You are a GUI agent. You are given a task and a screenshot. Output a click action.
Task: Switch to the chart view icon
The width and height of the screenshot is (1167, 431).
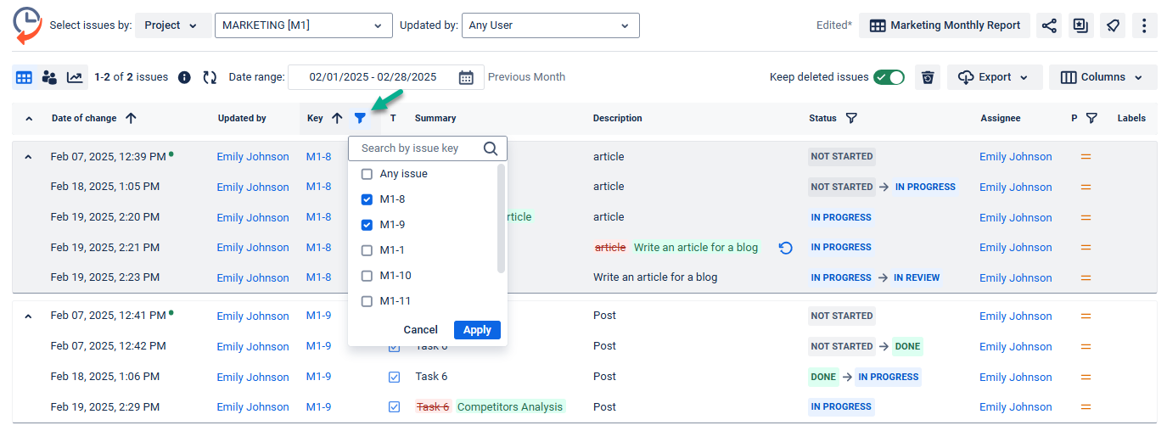pos(75,77)
